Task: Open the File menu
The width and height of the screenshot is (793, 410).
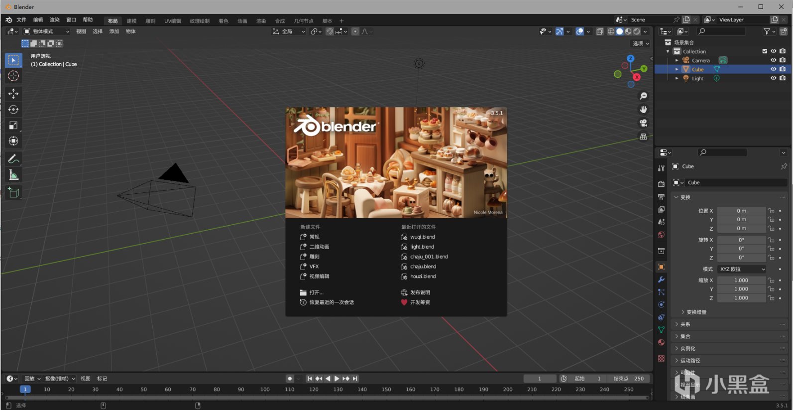Action: 21,20
